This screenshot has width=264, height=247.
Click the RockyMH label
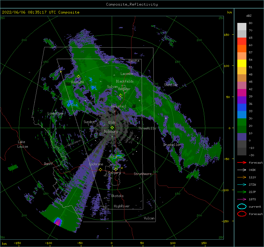(77, 82)
